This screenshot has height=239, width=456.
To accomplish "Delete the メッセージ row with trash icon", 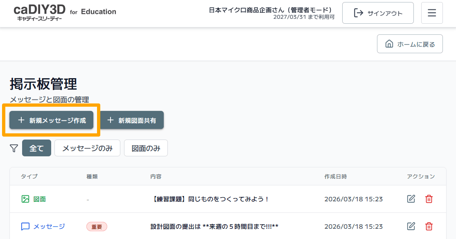I will click(x=429, y=226).
